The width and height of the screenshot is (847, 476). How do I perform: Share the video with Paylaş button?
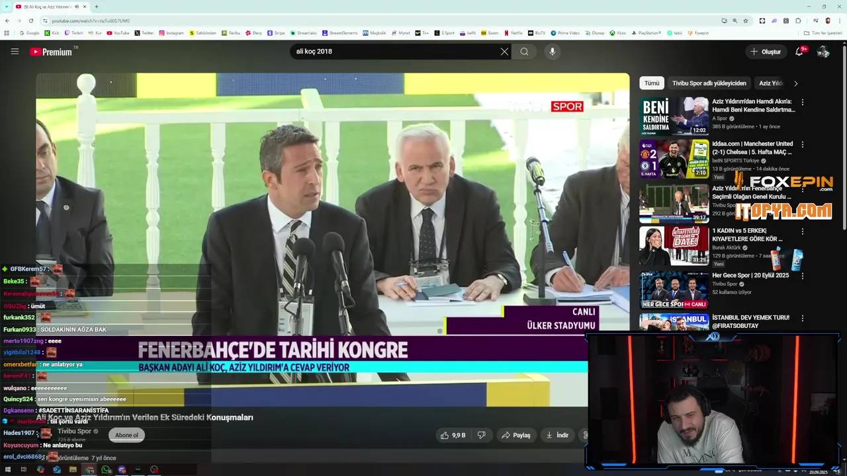[x=515, y=435]
